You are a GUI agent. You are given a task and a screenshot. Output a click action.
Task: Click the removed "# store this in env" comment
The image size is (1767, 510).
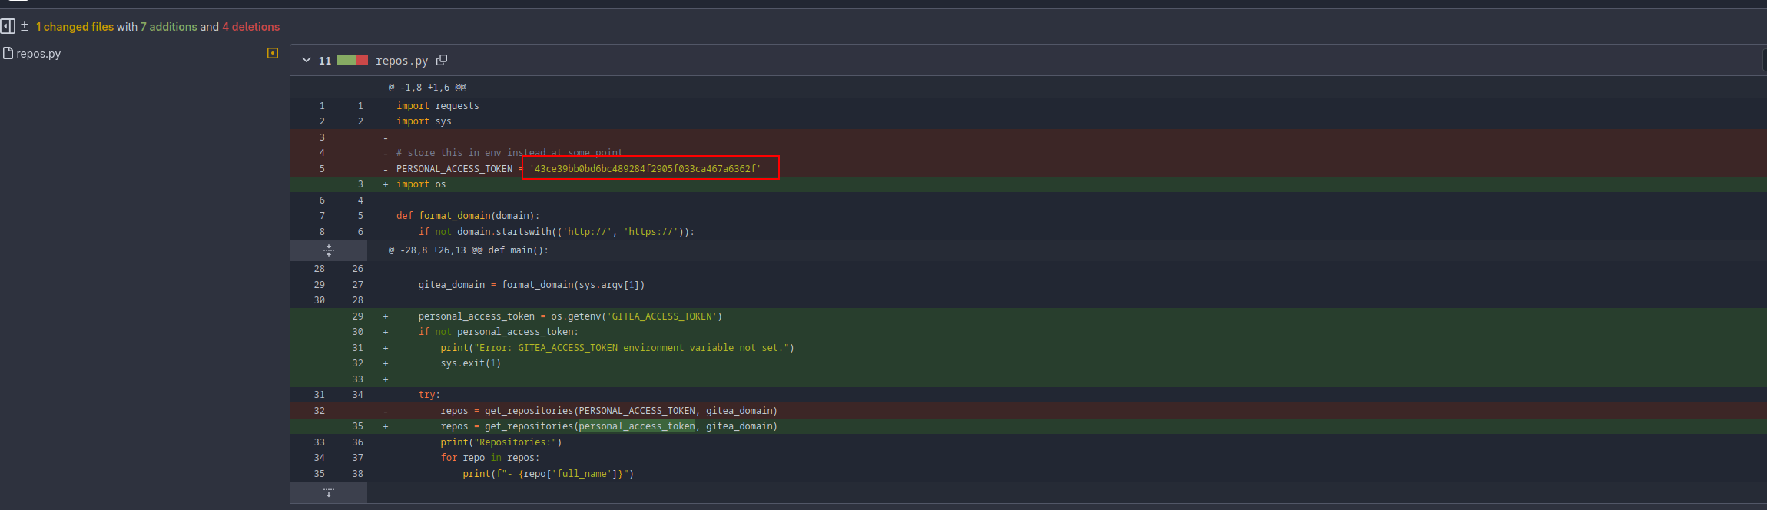[510, 153]
